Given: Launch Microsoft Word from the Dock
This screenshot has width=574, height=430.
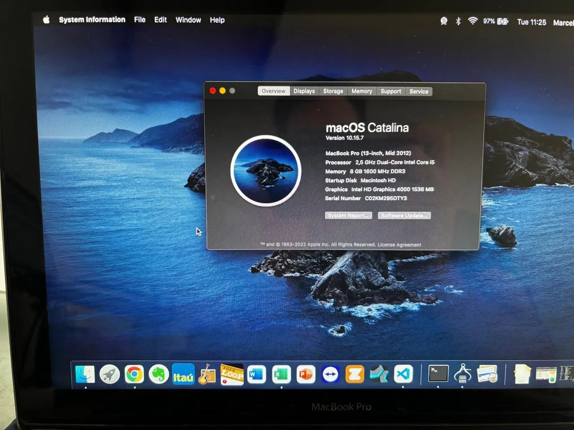Looking at the screenshot, I should pyautogui.click(x=257, y=374).
